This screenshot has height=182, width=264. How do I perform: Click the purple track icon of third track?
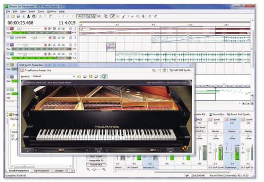(x=12, y=45)
